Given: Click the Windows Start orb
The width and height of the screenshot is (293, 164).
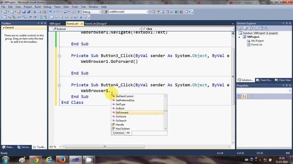Looking at the screenshot, I should click(x=5, y=160).
